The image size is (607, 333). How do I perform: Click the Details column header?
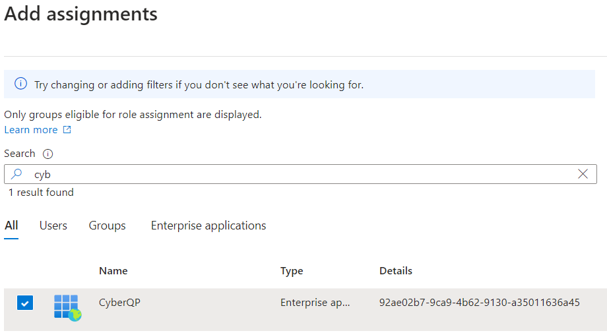396,271
